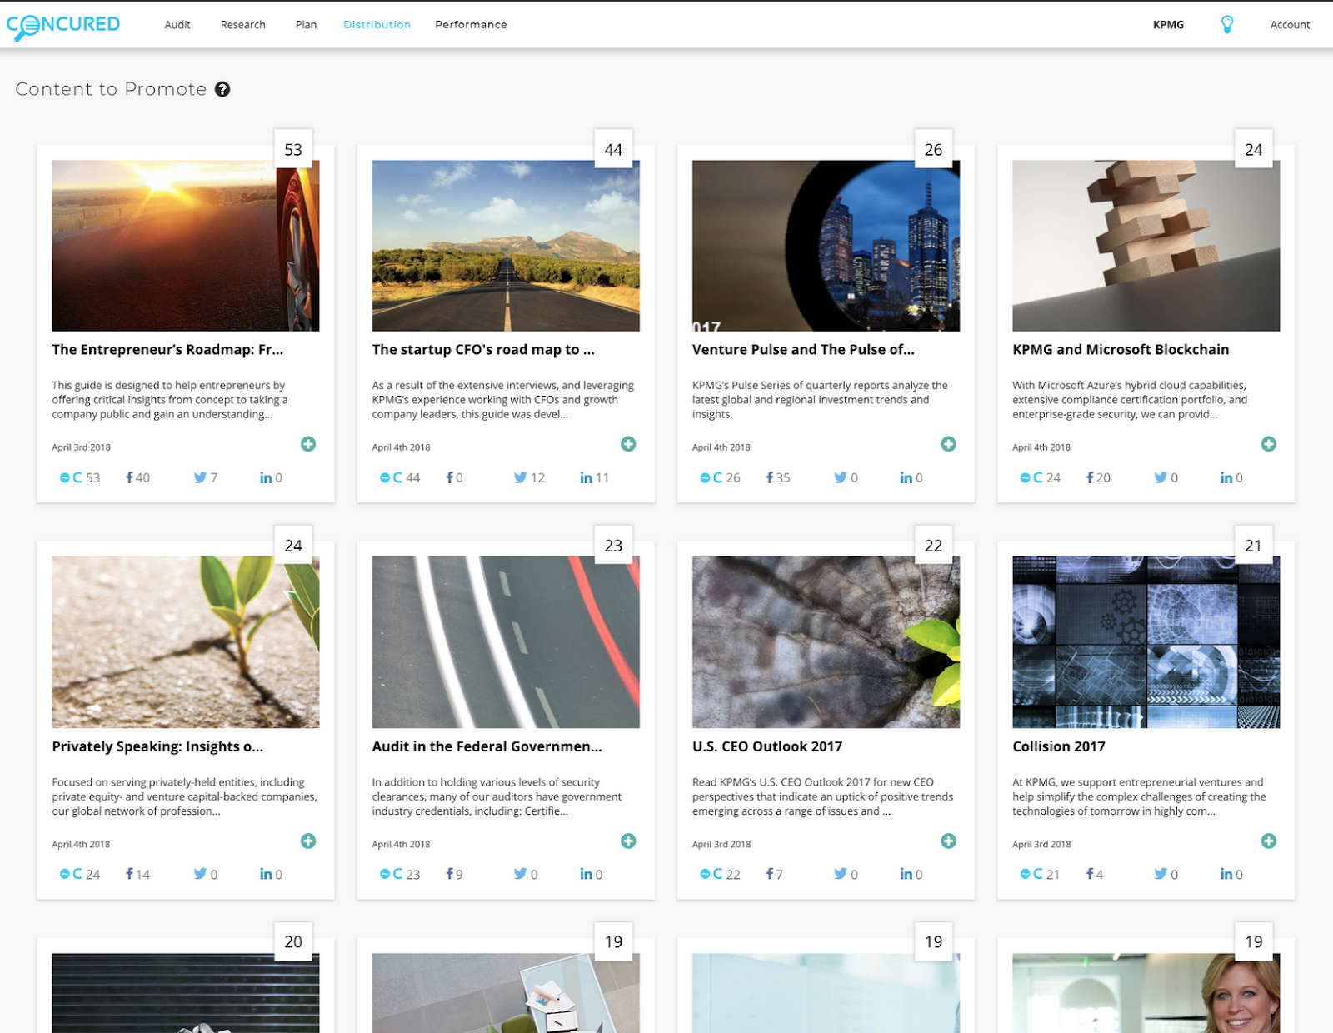Open title KPMG and Microsoft Blockchain

pos(1121,350)
